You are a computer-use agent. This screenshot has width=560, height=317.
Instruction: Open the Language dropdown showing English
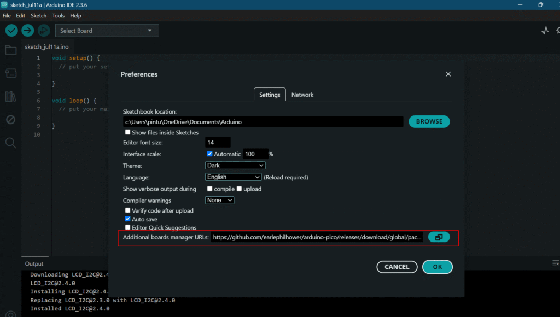[233, 177]
